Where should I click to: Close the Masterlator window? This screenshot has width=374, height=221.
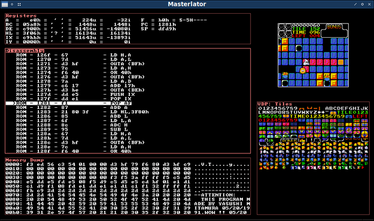[369, 4]
